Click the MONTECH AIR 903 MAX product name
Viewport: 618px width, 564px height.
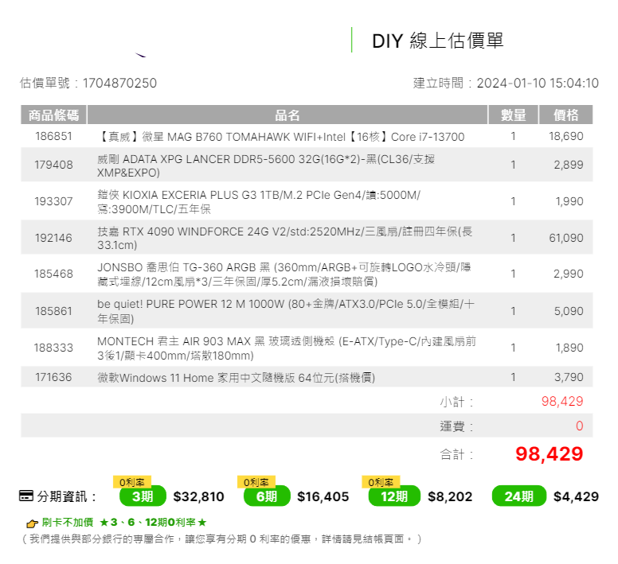click(x=287, y=348)
